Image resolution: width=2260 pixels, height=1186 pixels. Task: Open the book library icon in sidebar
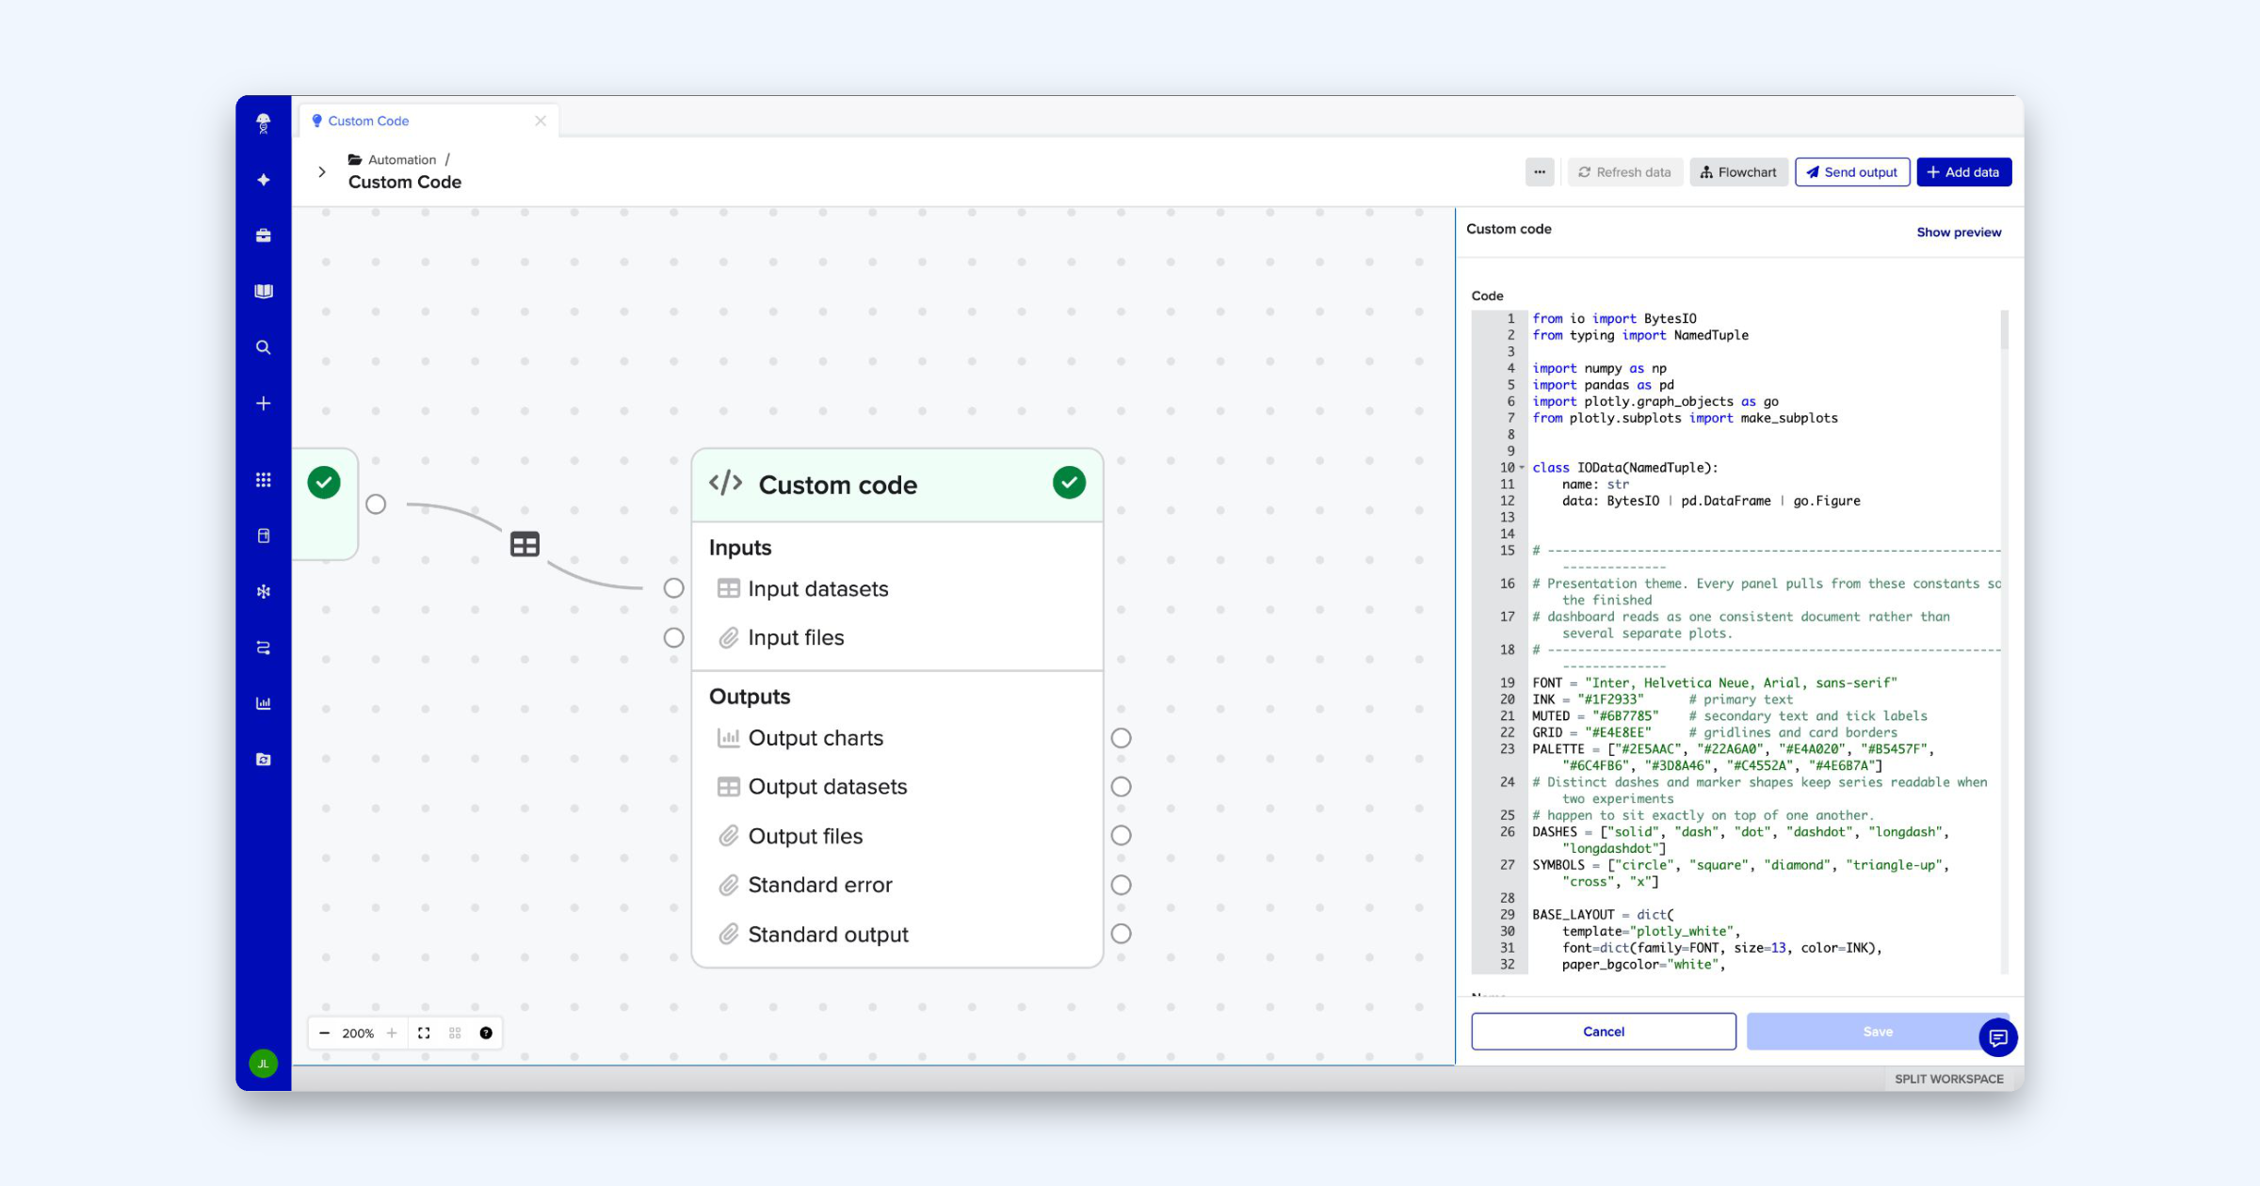tap(264, 291)
